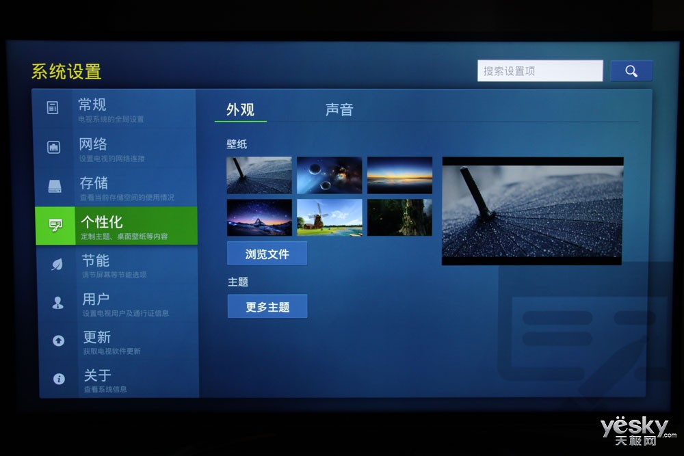This screenshot has width=684, height=456.
Task: Click the 搜索设置项 search field
Action: click(x=540, y=71)
